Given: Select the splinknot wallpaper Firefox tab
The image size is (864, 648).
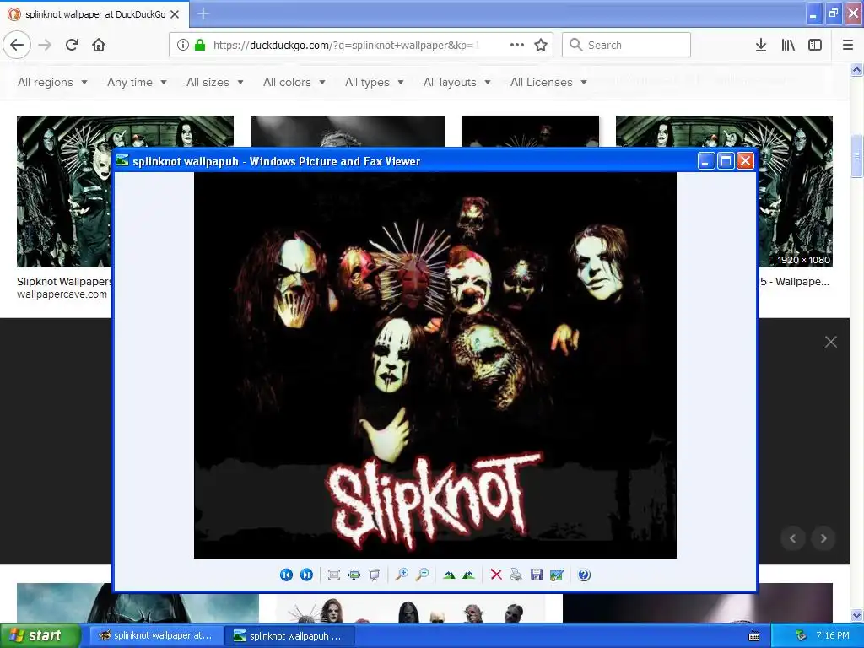Looking at the screenshot, I should (x=94, y=13).
